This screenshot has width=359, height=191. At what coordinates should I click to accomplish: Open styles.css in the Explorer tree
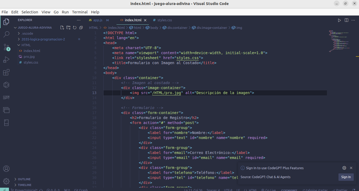point(31,62)
